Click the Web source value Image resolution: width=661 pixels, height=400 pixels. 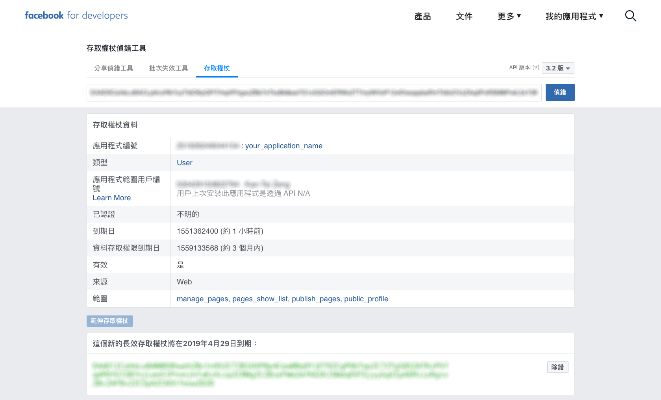[x=184, y=282]
